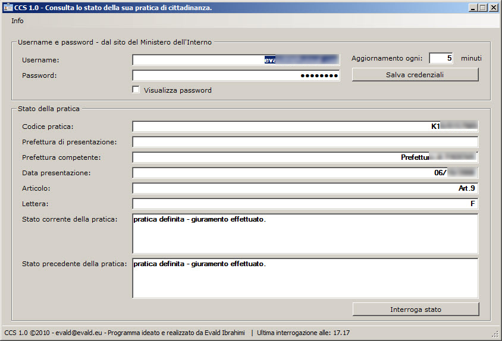502x341 pixels.
Task: Click into the Username input field
Action: pyautogui.click(x=236, y=59)
